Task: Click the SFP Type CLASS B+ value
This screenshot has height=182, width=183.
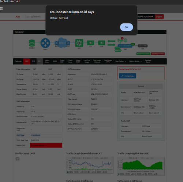Action: pos(95,129)
